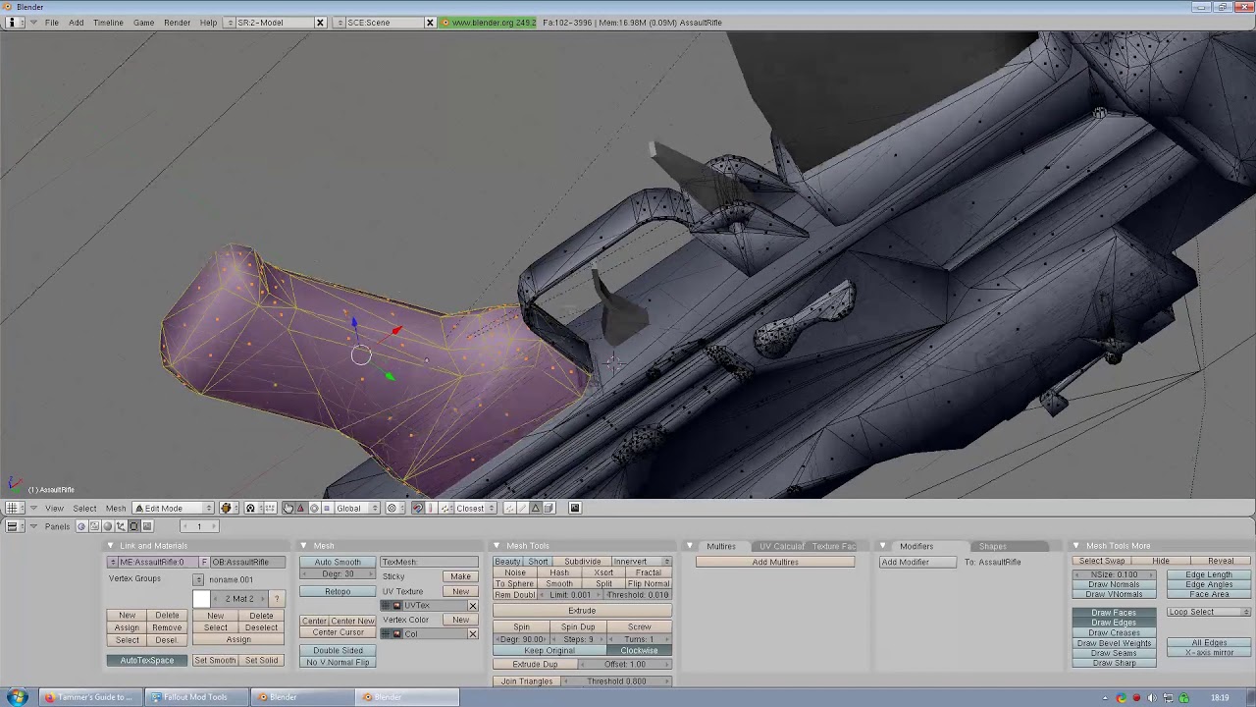Click the white material color swatch

(x=202, y=599)
